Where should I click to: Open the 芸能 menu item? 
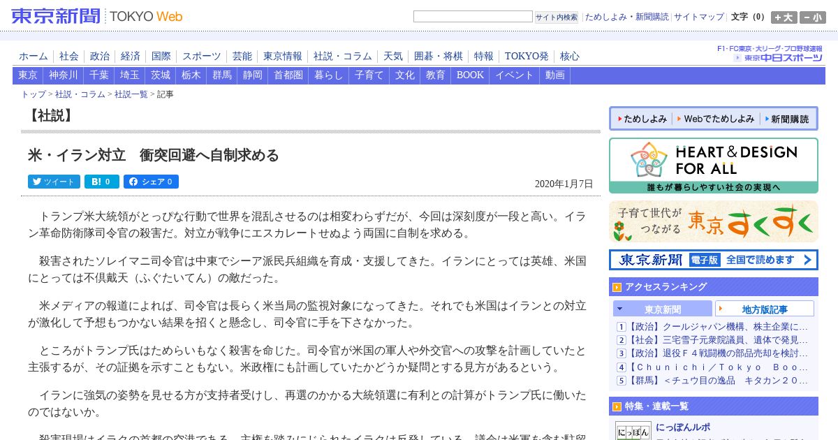(x=242, y=57)
